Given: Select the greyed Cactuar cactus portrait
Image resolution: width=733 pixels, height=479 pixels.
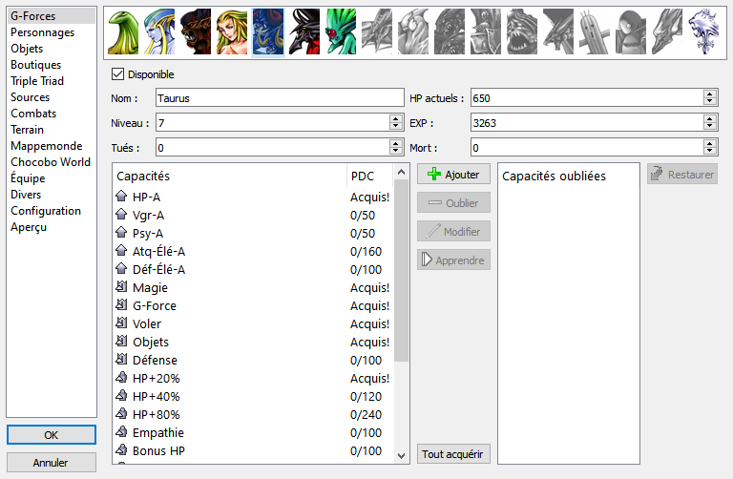Looking at the screenshot, I should point(595,32).
